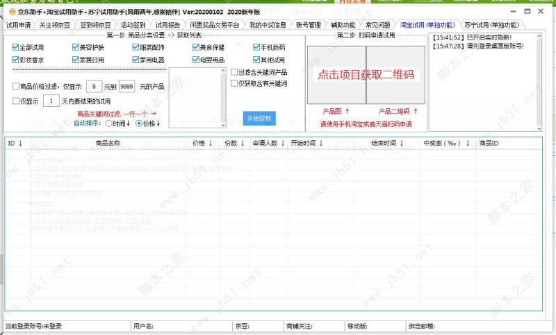Click the 开始获取 button

click(259, 118)
